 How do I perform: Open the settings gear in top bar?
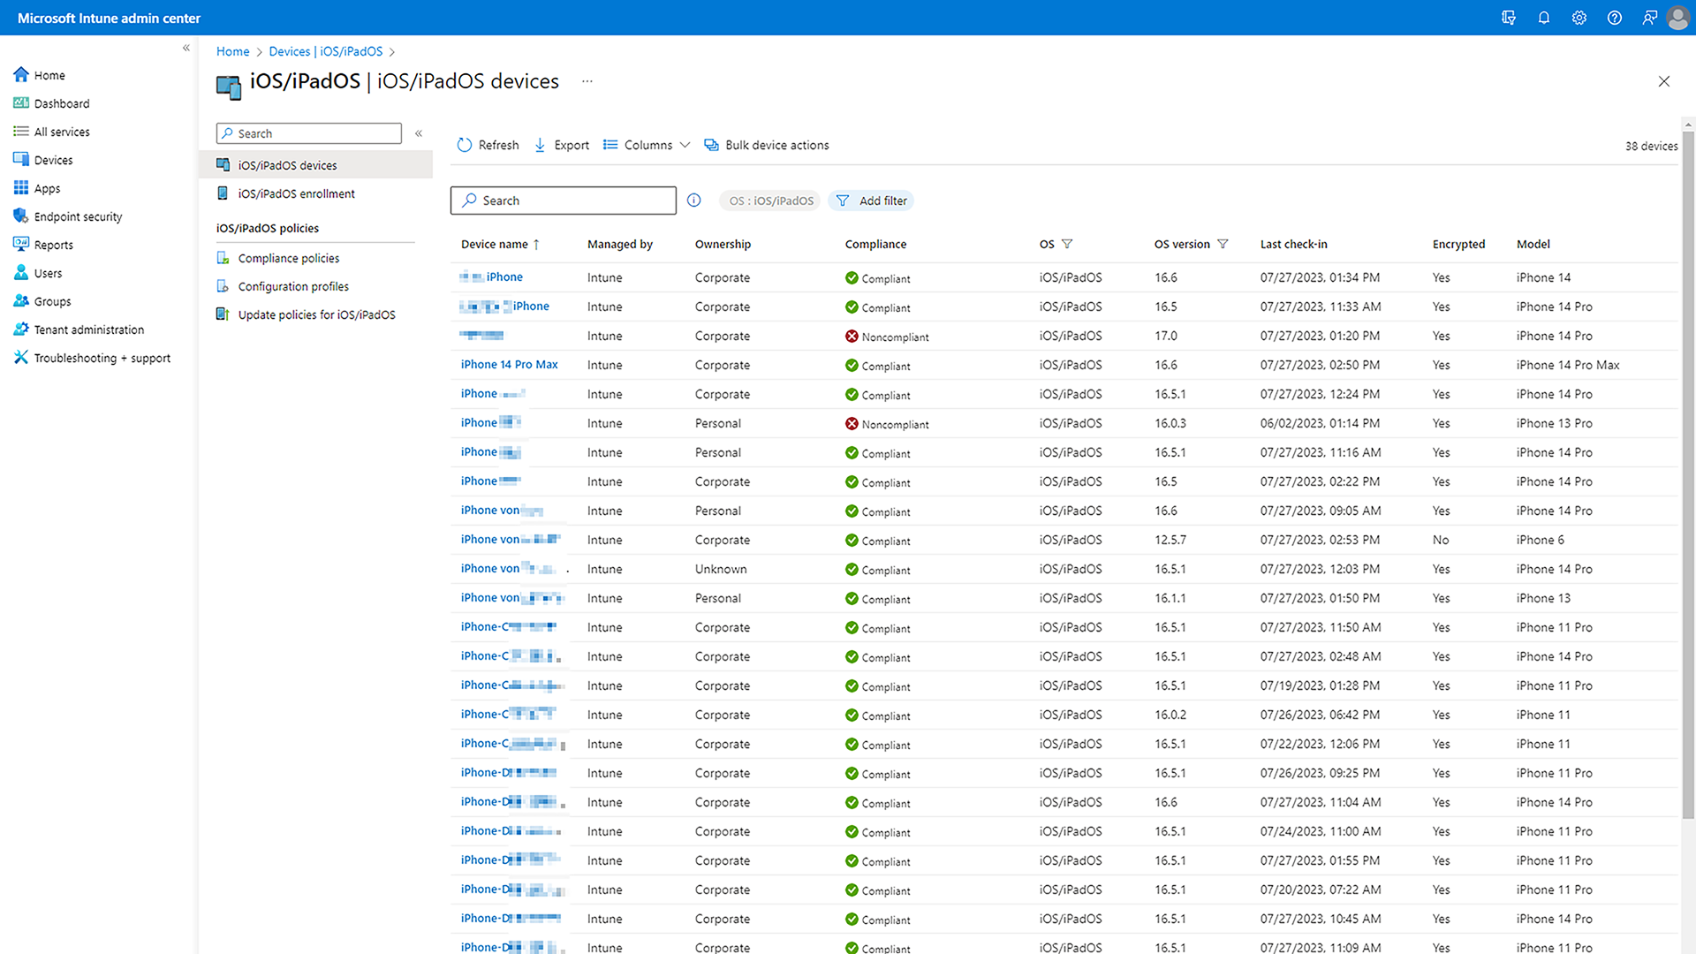pos(1579,18)
